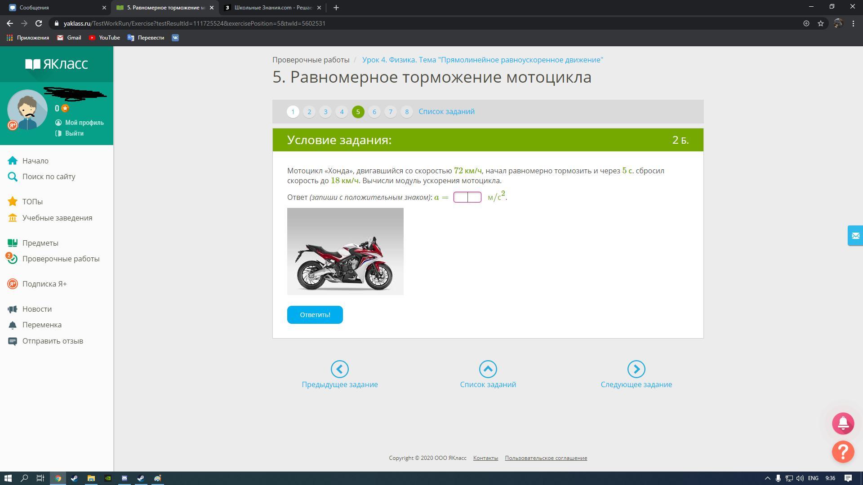Select task number 6 in the pager
The height and width of the screenshot is (485, 863).
pos(374,112)
